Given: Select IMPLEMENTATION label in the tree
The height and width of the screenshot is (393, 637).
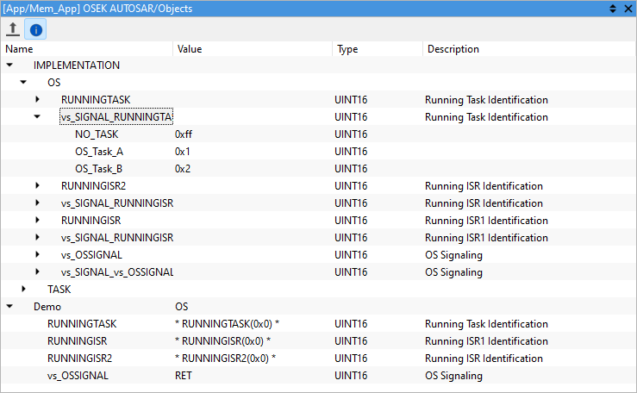Looking at the screenshot, I should 77,65.
